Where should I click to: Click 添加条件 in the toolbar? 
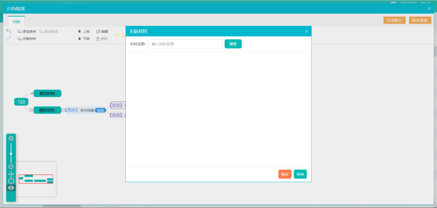point(27,32)
